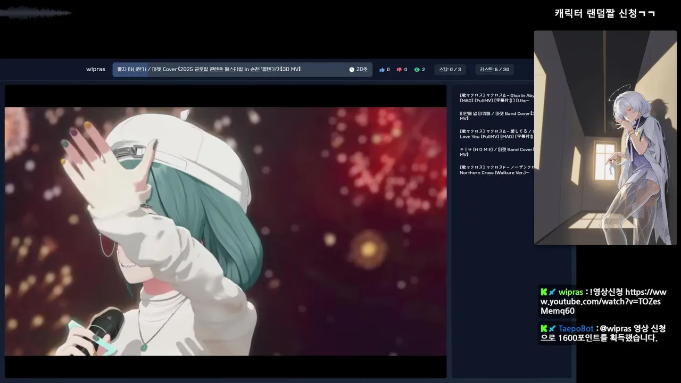Click the blue pin badge beside wipras
This screenshot has width=681, height=383.
tap(552, 292)
